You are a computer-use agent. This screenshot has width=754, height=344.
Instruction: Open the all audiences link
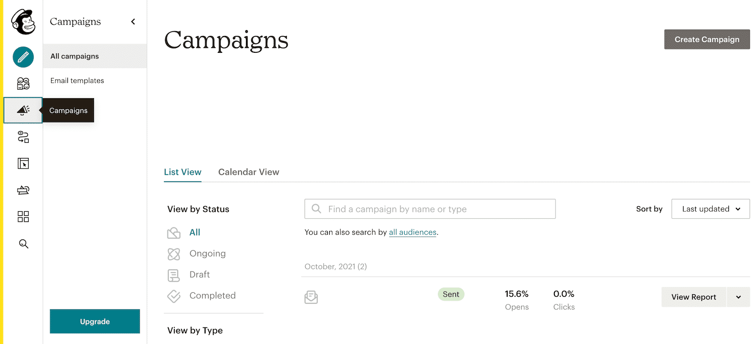coord(412,232)
